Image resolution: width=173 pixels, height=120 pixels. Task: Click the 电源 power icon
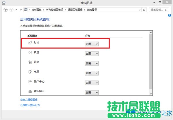(x=30, y=72)
